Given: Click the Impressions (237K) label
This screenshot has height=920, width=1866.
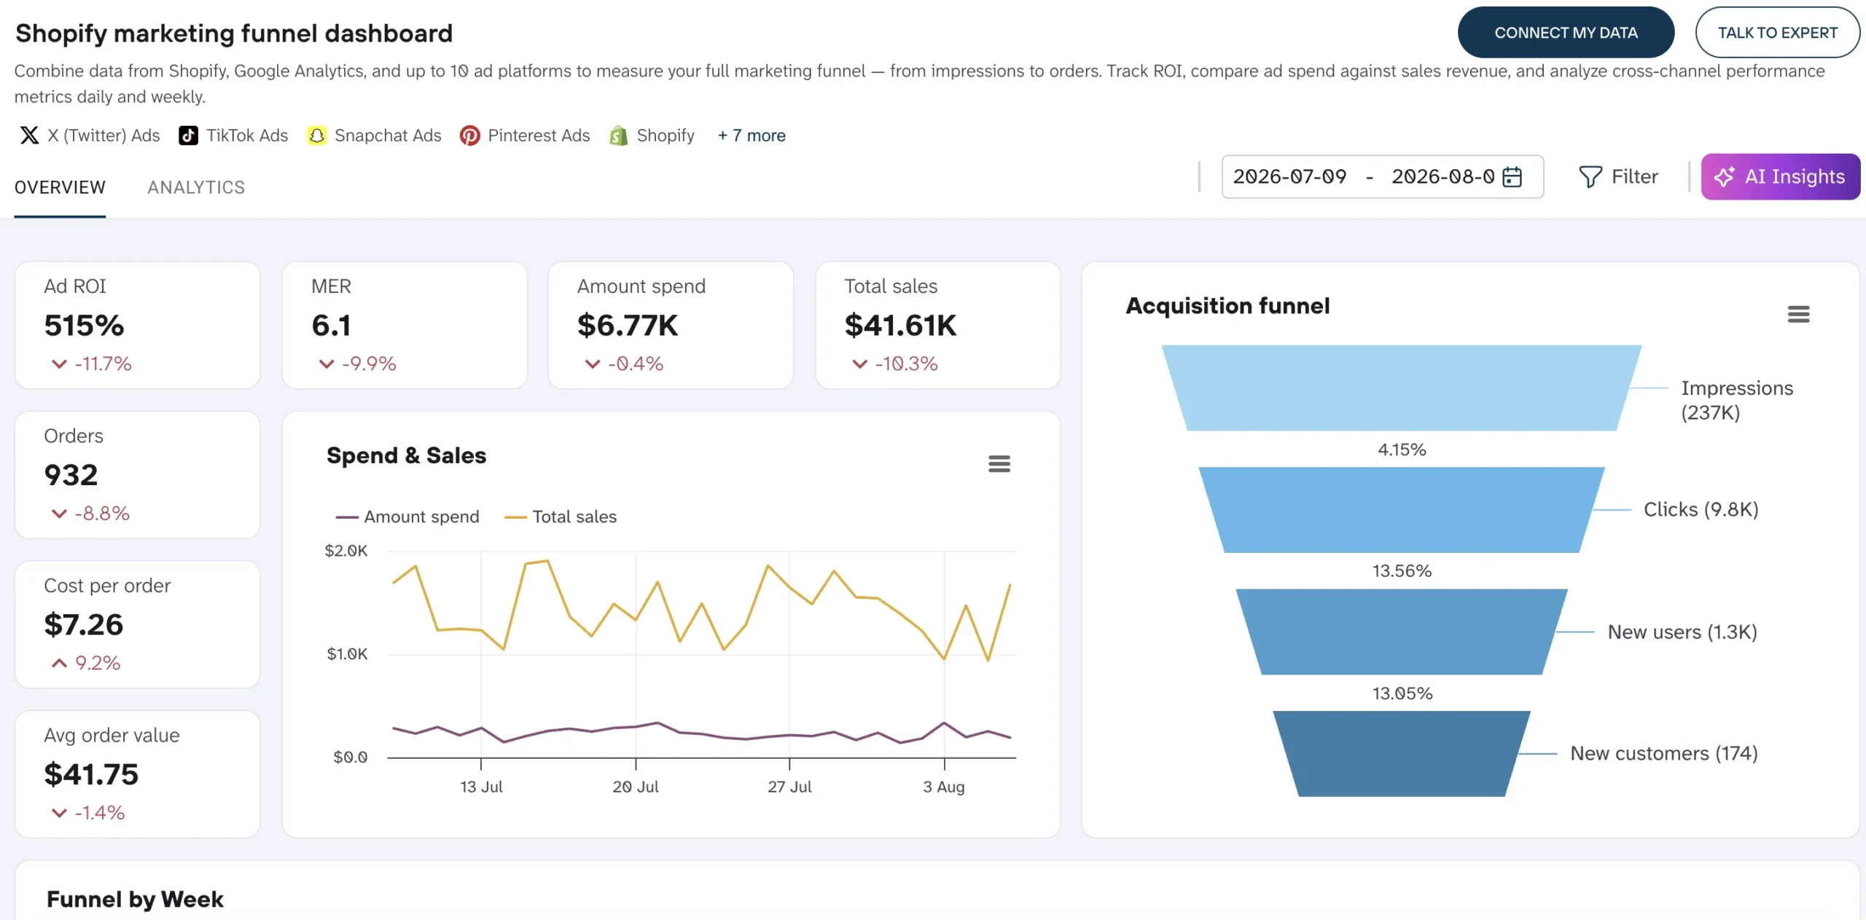Looking at the screenshot, I should coord(1737,401).
